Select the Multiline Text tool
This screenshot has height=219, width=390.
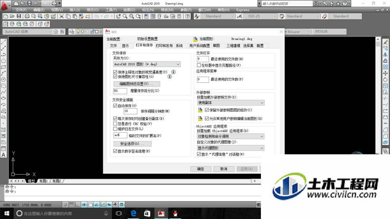pos(4,155)
